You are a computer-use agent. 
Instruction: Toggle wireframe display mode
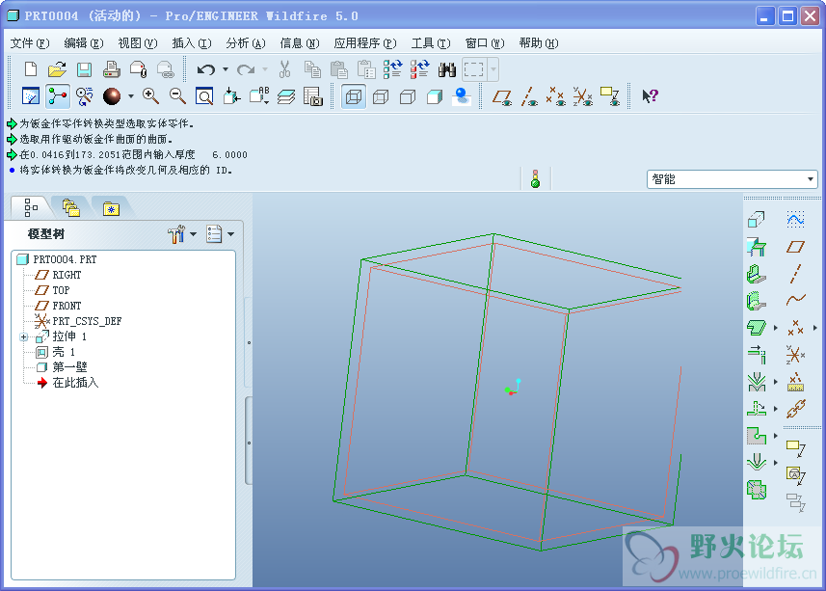[x=354, y=97]
